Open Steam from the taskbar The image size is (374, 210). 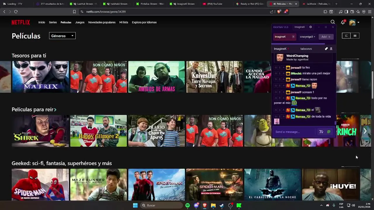click(x=222, y=205)
